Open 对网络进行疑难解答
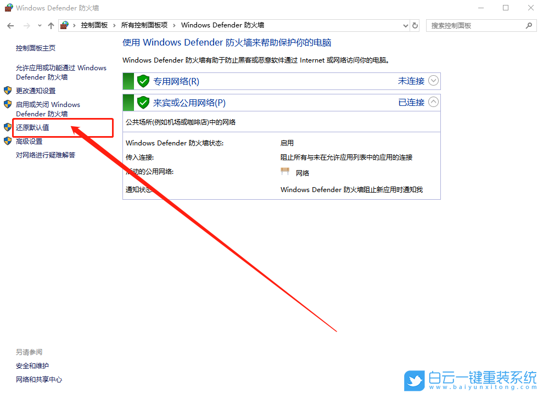This screenshot has width=543, height=394. coord(45,155)
